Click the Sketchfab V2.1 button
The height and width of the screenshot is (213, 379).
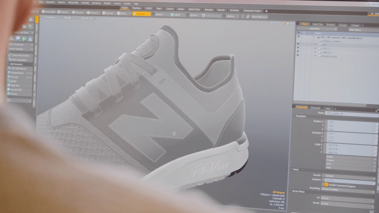coord(259,17)
